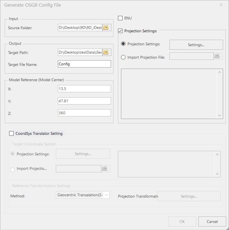Click the Target Path text field
Viewport: 229px width, 230px height.
80,52
